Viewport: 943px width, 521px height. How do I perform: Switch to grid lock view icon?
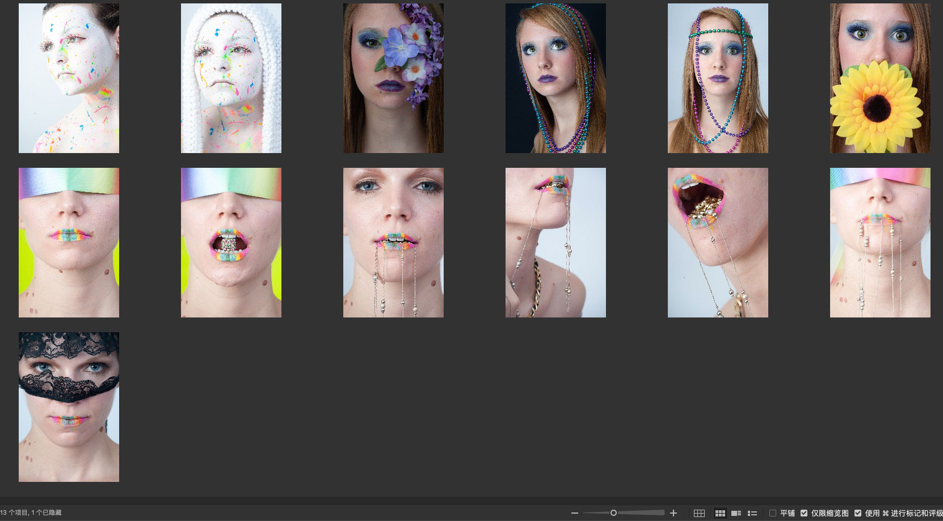[x=699, y=513]
